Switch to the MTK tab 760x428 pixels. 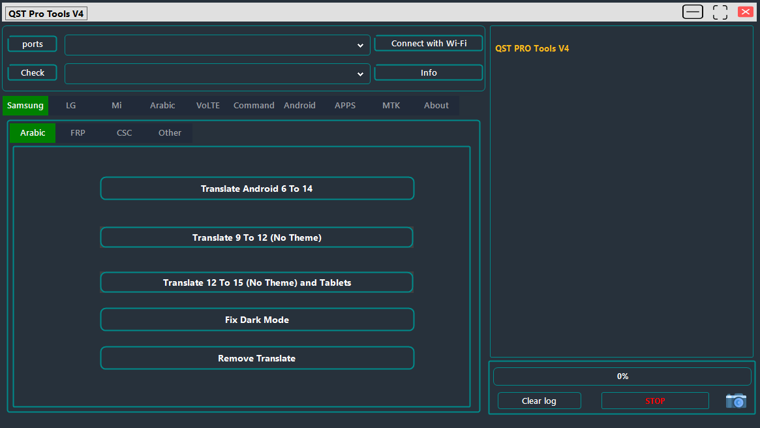pos(391,105)
